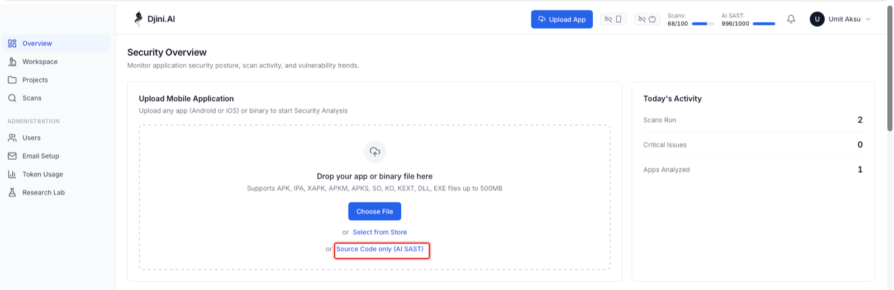Click 'Apps Analyzed' row label

[667, 170]
